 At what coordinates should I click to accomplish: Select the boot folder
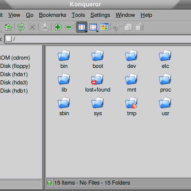98,59
